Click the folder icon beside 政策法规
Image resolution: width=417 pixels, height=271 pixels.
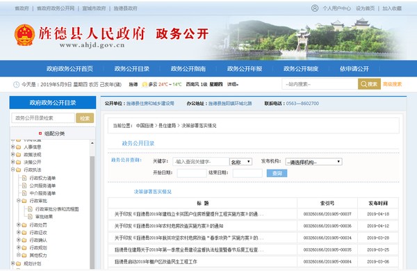(18, 154)
